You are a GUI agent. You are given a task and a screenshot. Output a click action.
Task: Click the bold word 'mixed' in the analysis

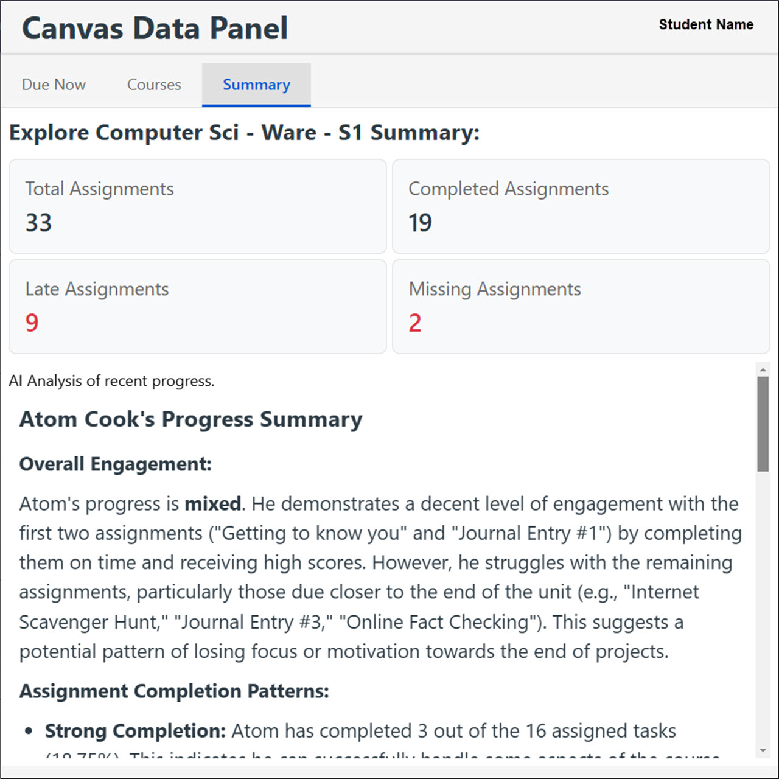coord(212,504)
